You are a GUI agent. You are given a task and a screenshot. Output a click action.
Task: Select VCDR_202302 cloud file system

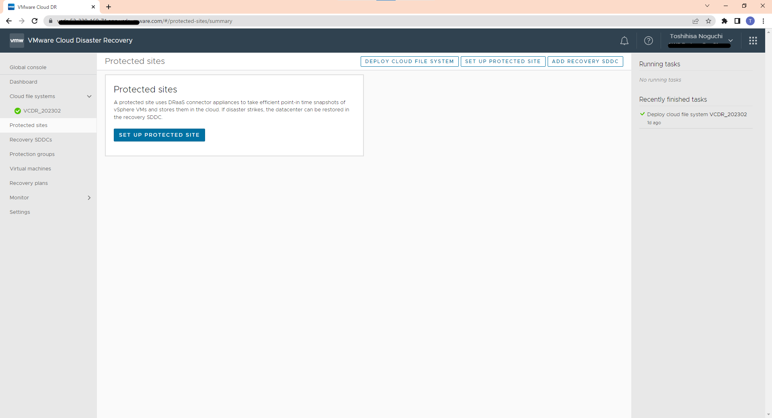click(42, 111)
